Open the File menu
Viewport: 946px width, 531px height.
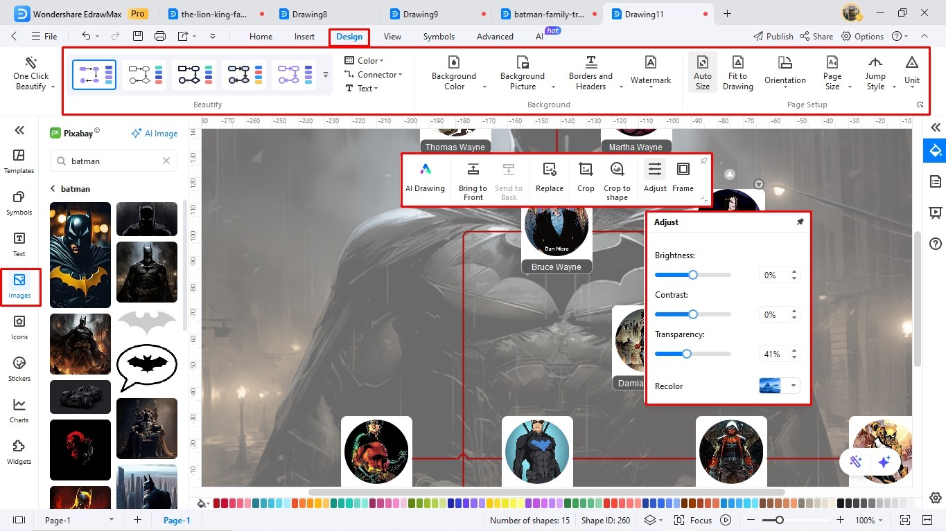tap(44, 36)
